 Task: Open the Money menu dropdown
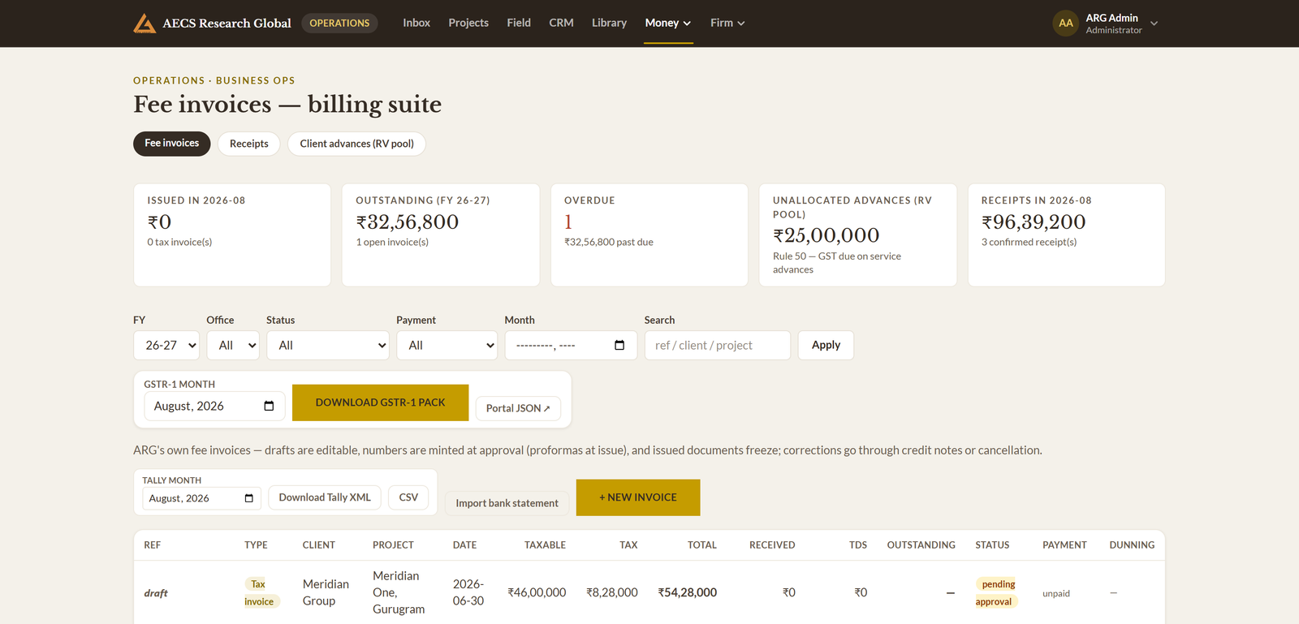pyautogui.click(x=668, y=23)
